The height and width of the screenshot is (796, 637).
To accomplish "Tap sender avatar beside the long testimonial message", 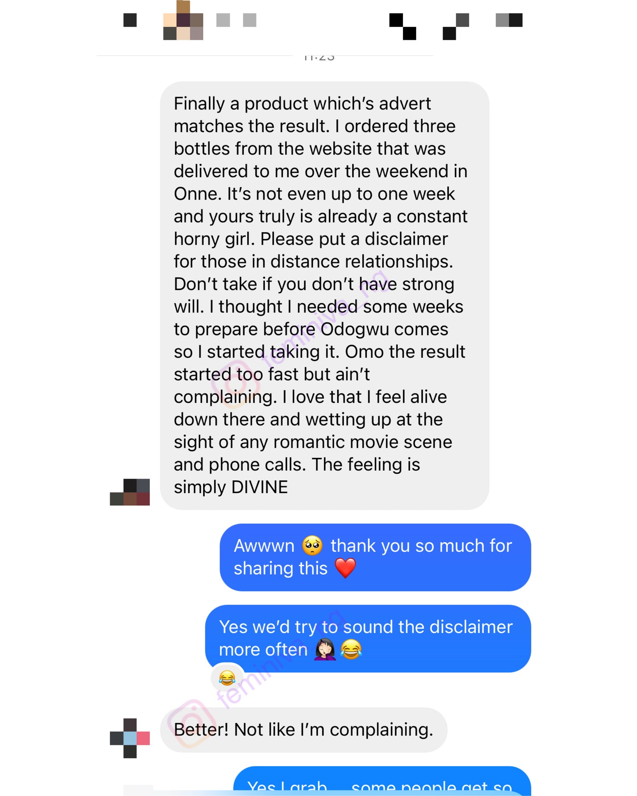I will (130, 492).
